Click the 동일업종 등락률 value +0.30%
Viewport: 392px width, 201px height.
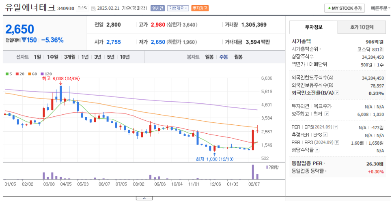click(375, 171)
